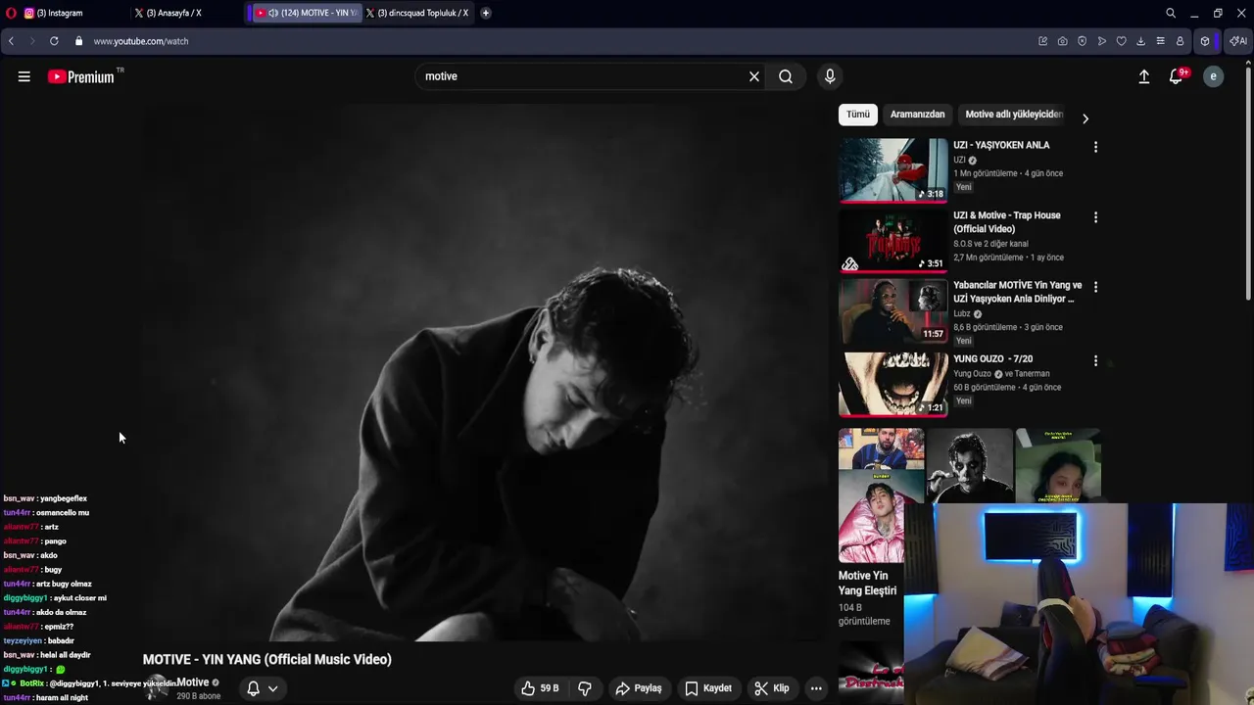Viewport: 1254px width, 705px height.
Task: Open the pinboard edit icon in address bar
Action: [x=1043, y=41]
